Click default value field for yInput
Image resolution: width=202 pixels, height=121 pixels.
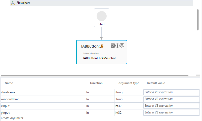pyautogui.click(x=171, y=113)
